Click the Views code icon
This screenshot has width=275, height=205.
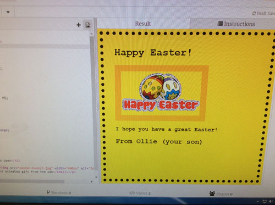coord(132,193)
